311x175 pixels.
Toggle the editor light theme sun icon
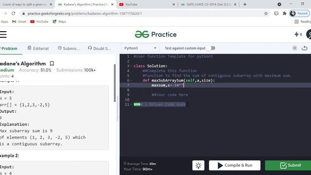(295, 48)
